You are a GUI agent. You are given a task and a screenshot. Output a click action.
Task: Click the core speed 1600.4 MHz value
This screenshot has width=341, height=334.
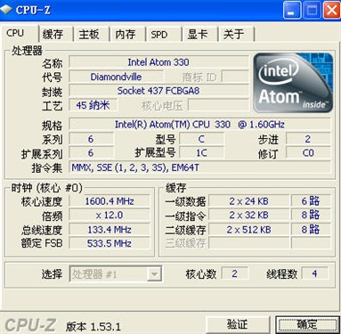(x=110, y=201)
